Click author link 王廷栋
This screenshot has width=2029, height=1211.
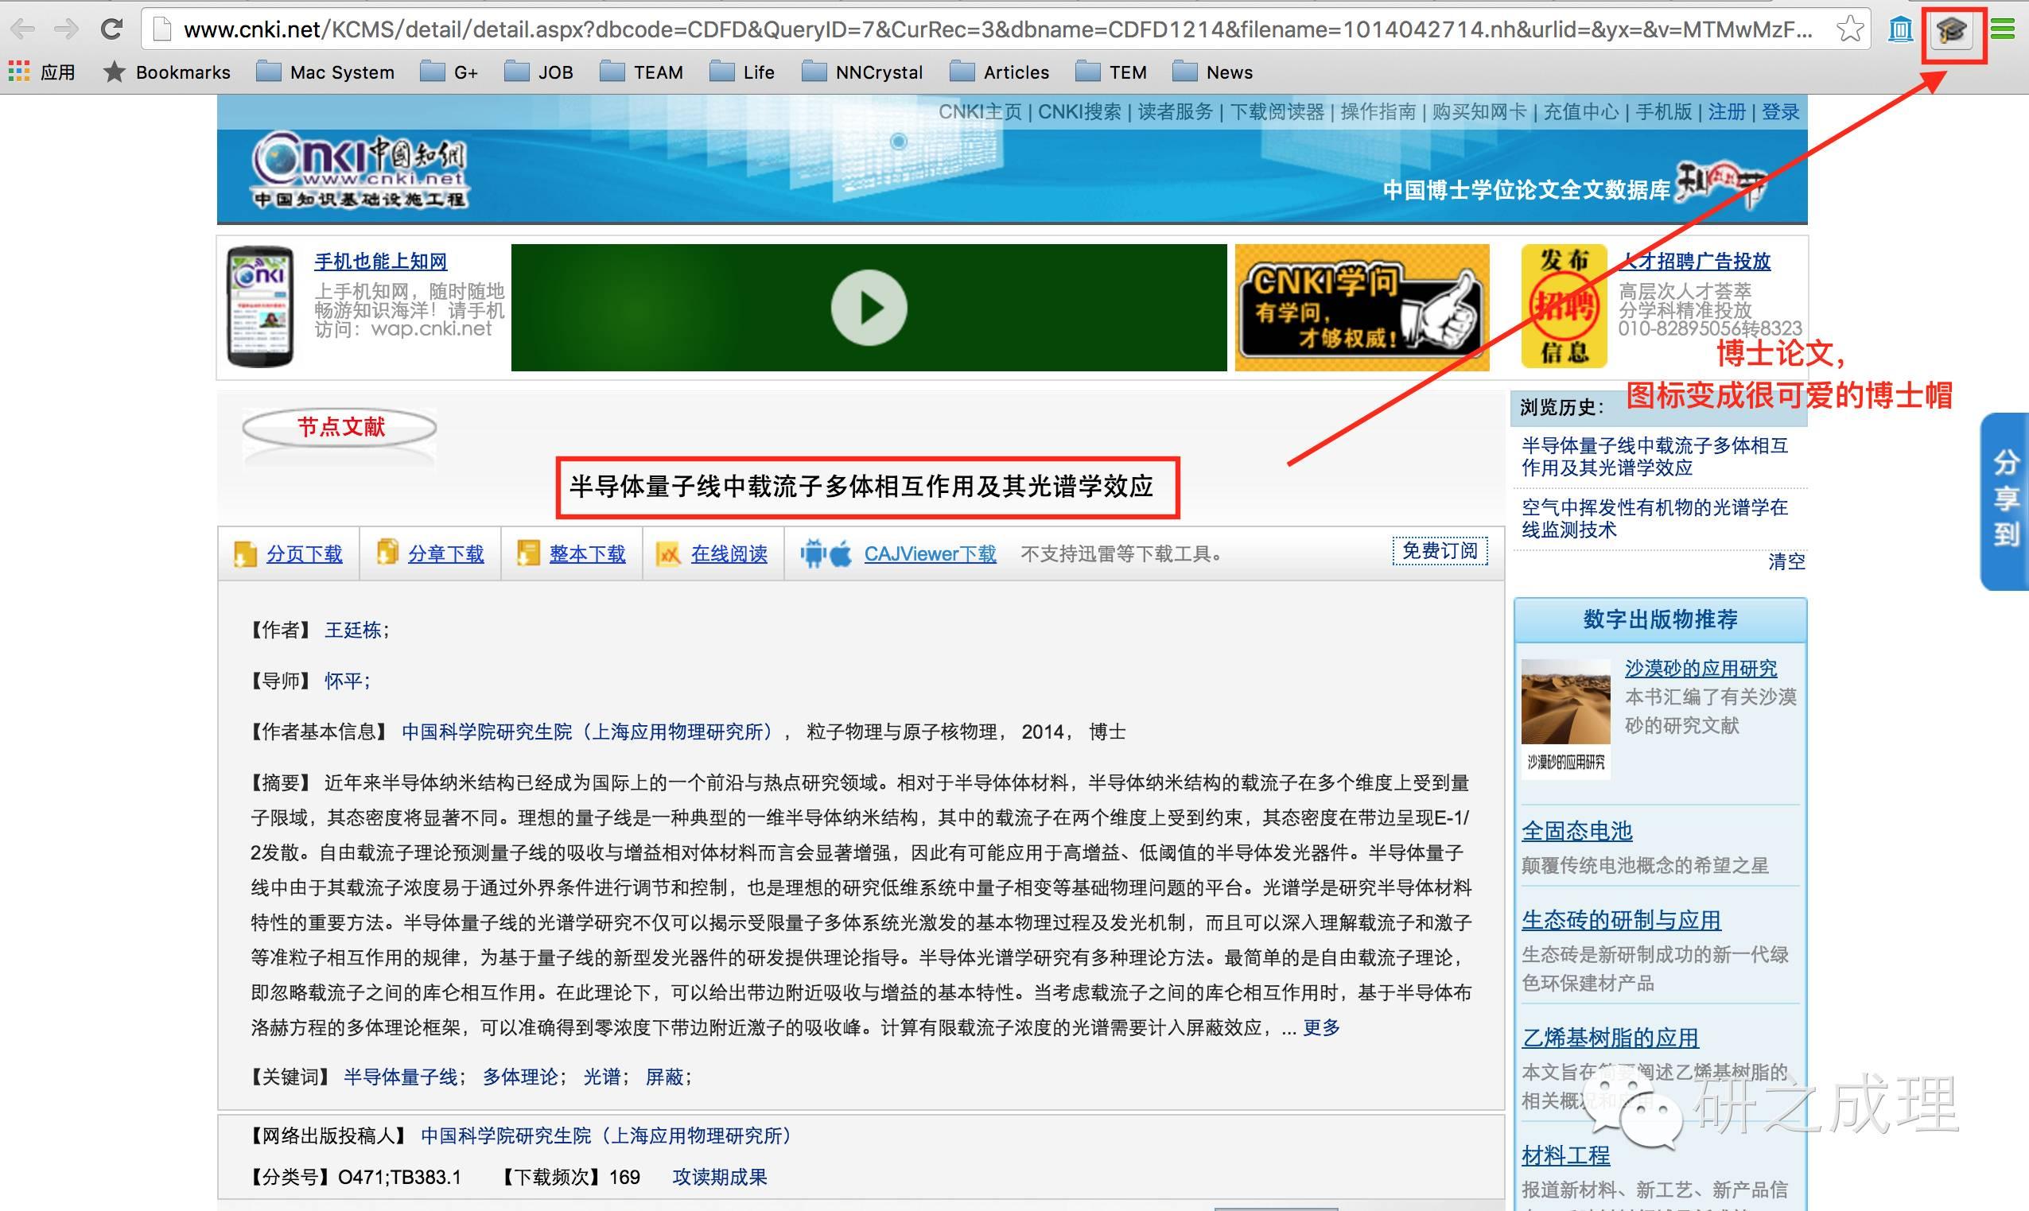[352, 630]
